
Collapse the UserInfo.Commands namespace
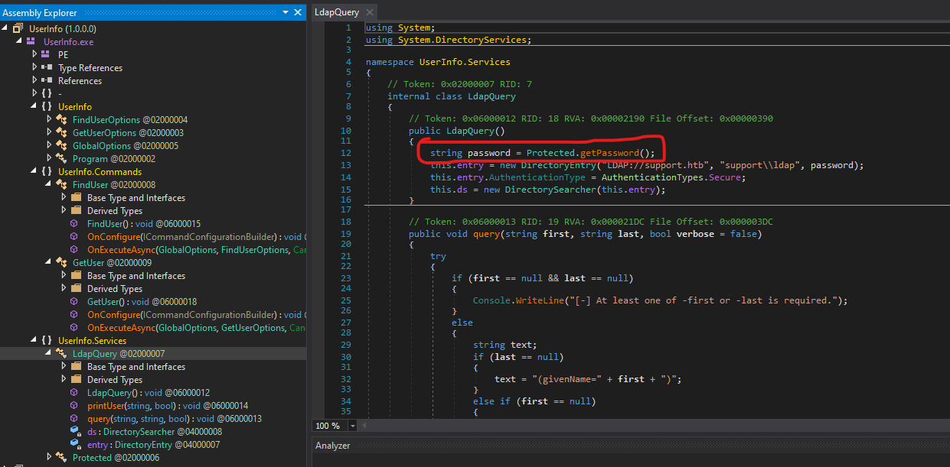[x=34, y=172]
